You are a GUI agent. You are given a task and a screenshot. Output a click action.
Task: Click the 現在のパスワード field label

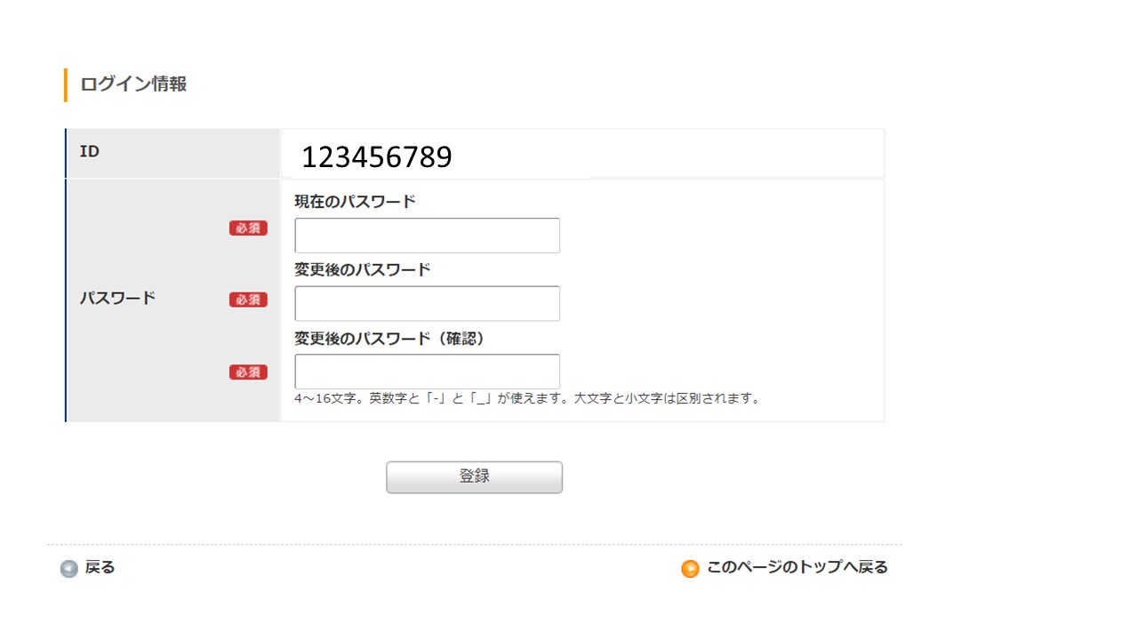355,202
